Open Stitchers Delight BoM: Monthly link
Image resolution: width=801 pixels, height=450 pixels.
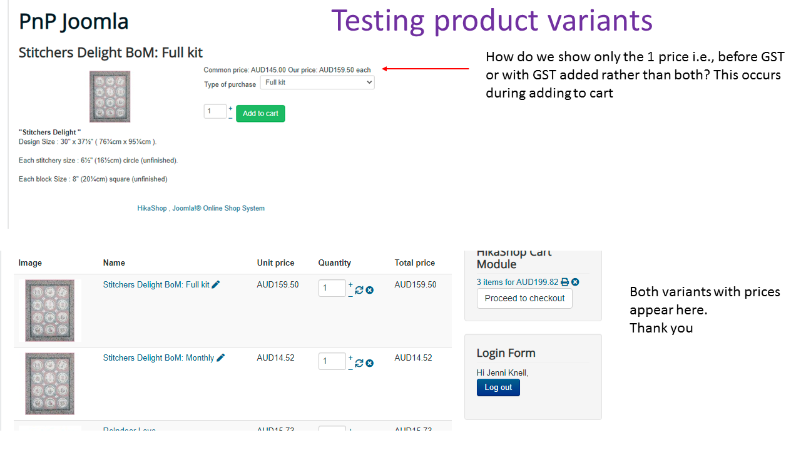point(158,357)
